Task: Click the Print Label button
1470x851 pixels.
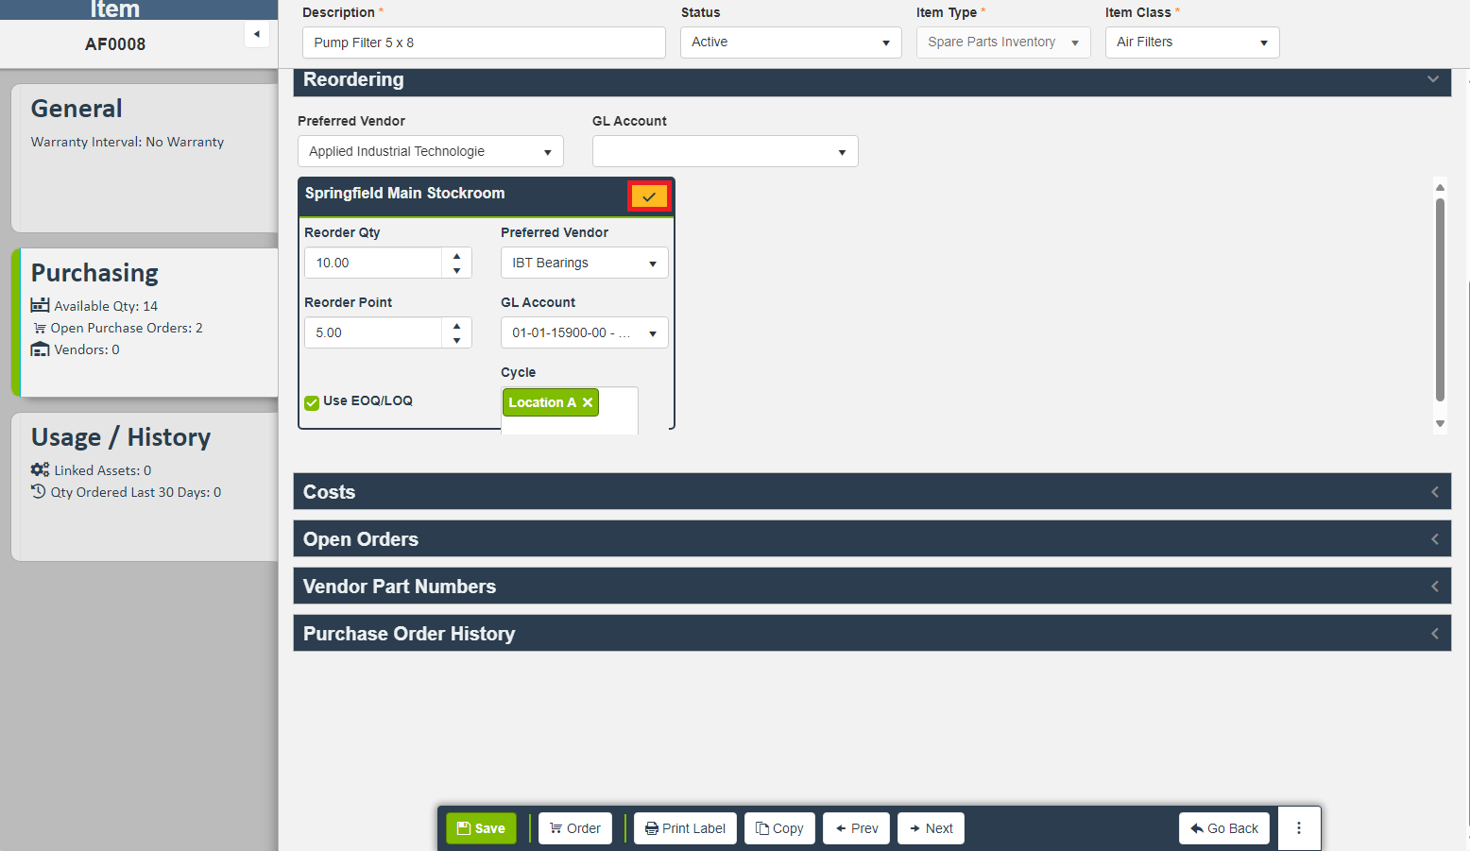Action: (x=685, y=828)
